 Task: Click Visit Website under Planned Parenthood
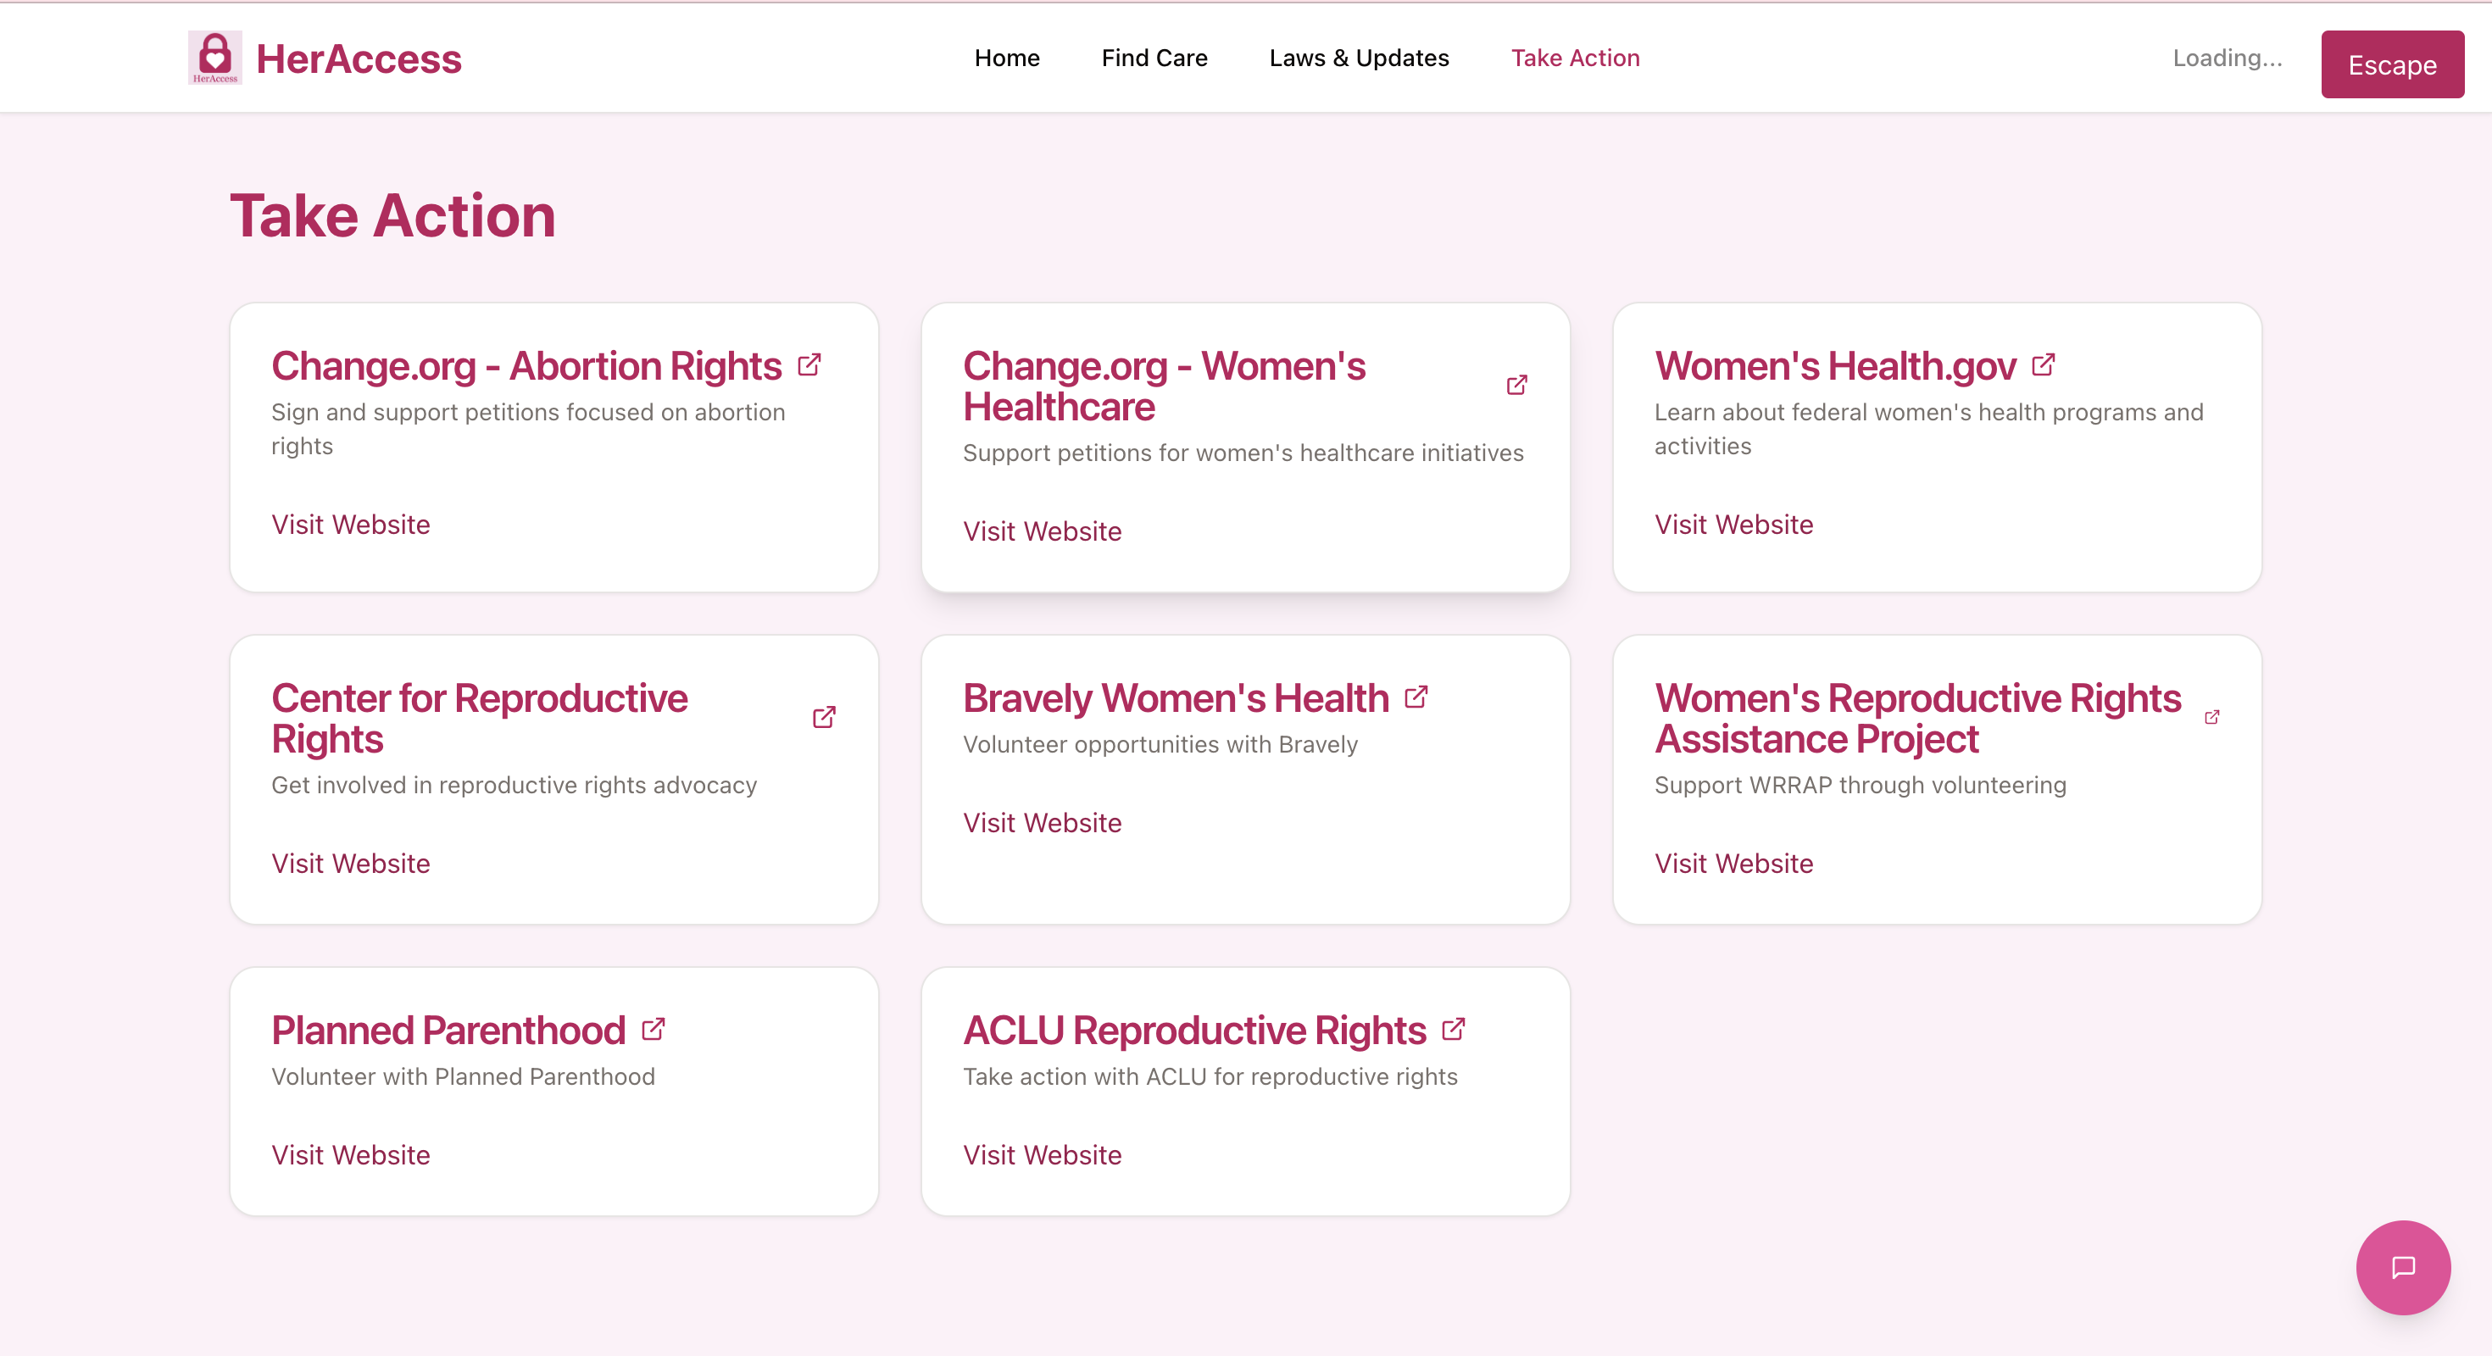350,1155
